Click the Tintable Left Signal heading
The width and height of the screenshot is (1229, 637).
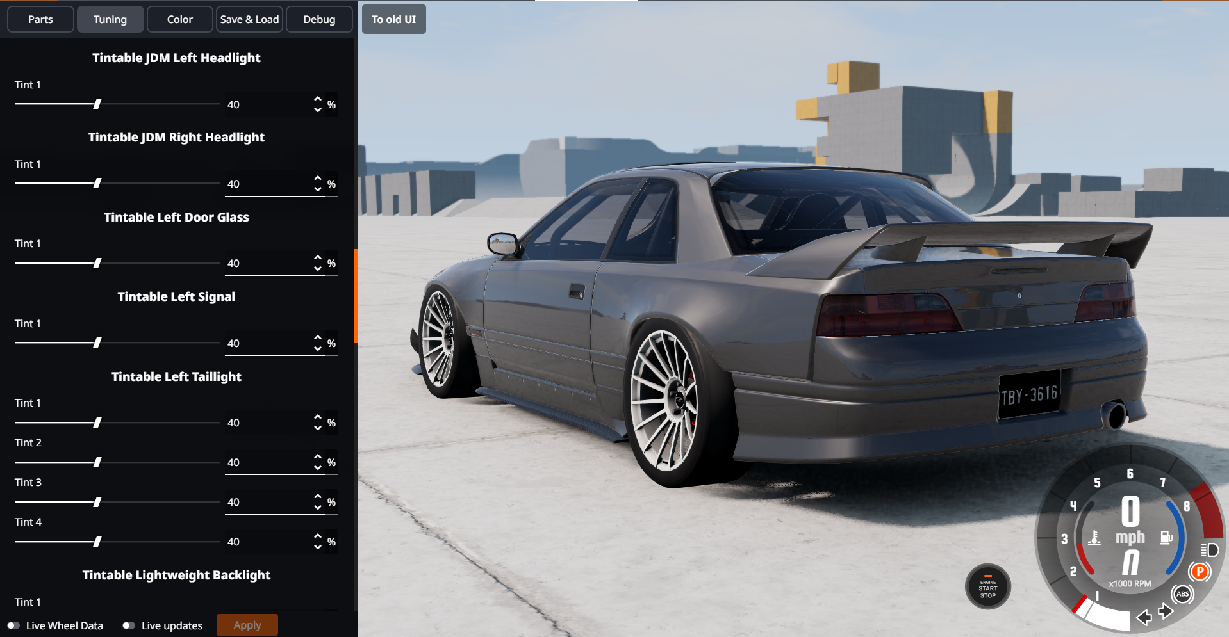click(x=176, y=296)
